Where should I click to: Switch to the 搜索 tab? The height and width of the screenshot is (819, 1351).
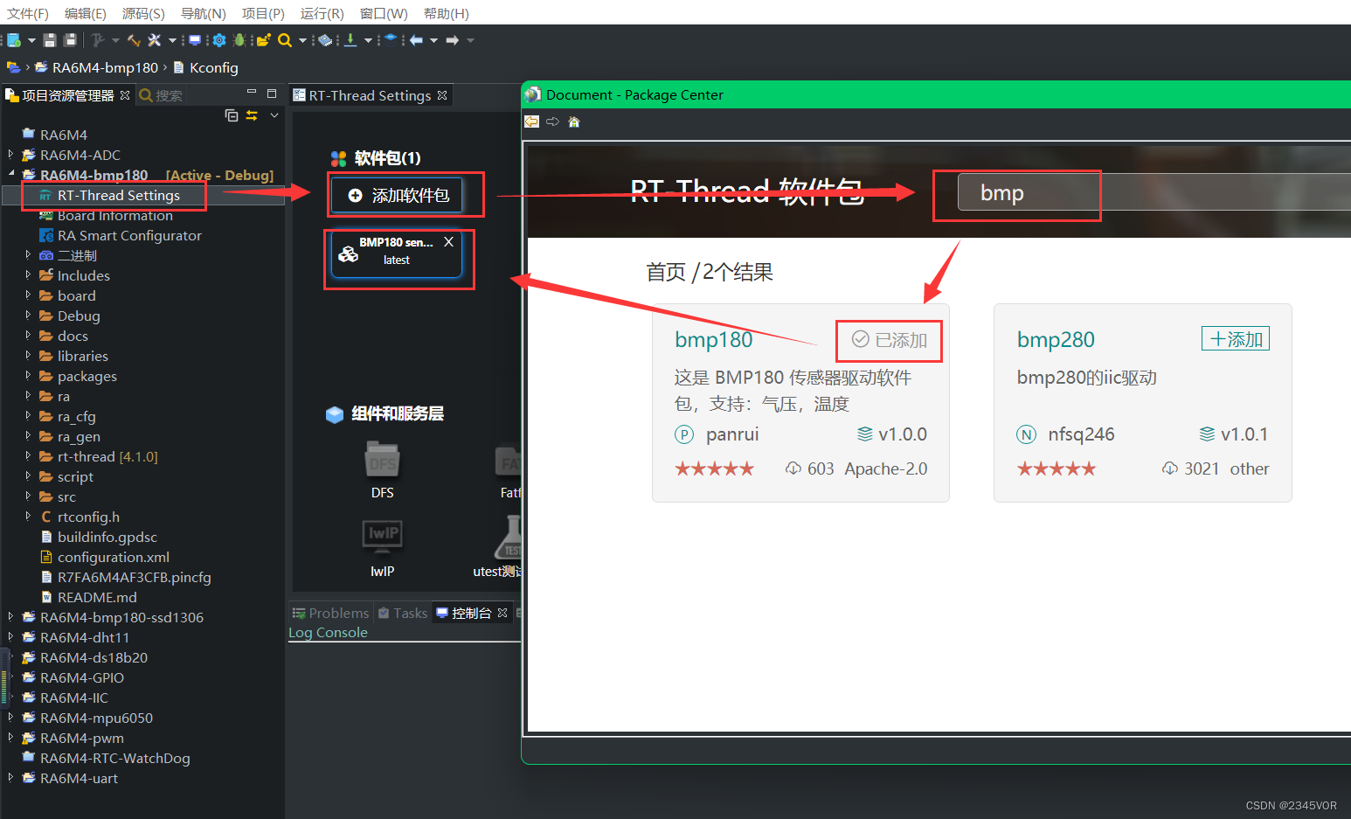coord(161,95)
